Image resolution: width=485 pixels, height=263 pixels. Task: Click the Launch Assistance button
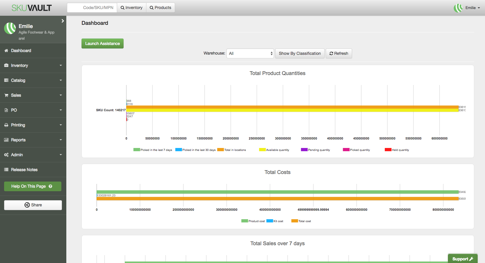[103, 43]
